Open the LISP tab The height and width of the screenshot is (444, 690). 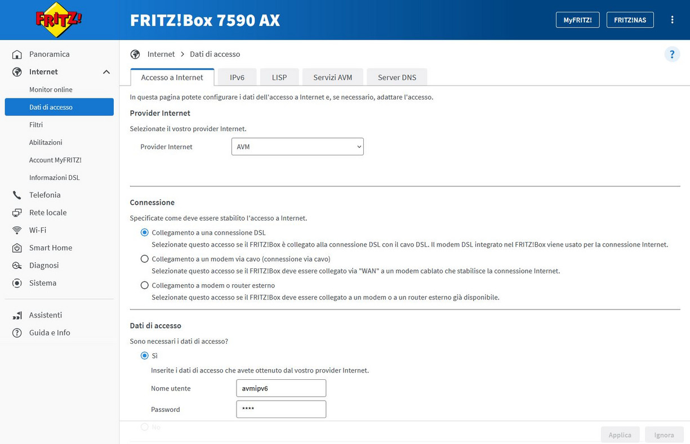pyautogui.click(x=279, y=77)
